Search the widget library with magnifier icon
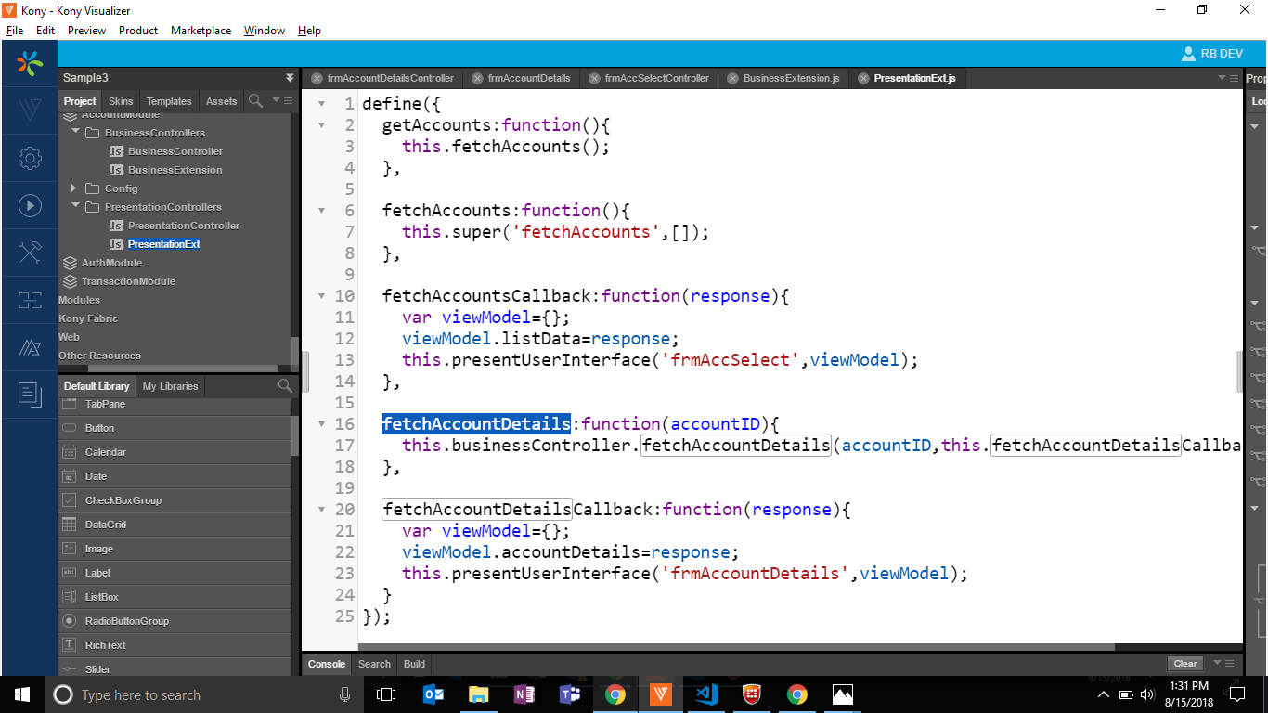 [x=285, y=386]
